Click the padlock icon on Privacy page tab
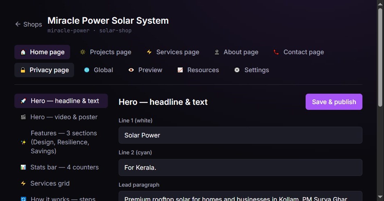The width and height of the screenshot is (384, 201). point(23,70)
